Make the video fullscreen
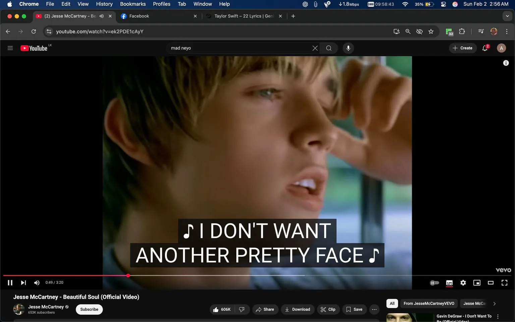515x322 pixels. [504, 282]
